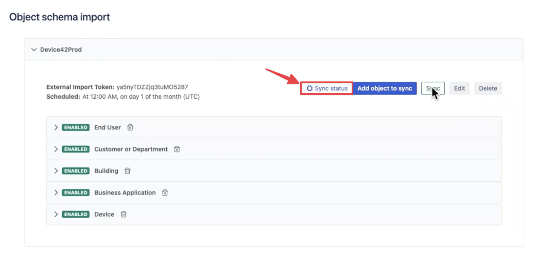The width and height of the screenshot is (552, 265).
Task: Click the ENABLED badge on Device
Action: pyautogui.click(x=76, y=214)
